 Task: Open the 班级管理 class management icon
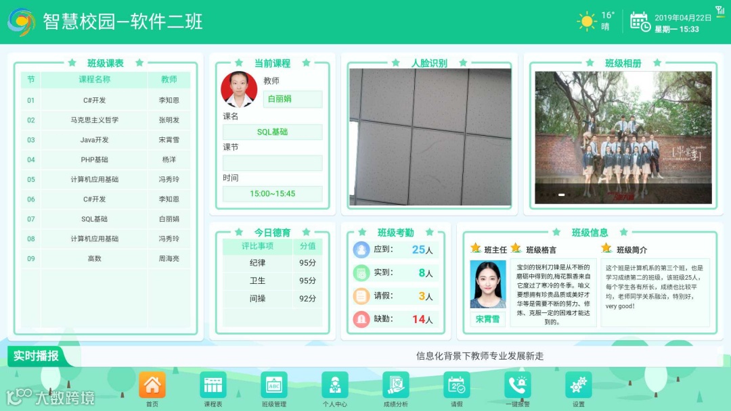point(274,385)
